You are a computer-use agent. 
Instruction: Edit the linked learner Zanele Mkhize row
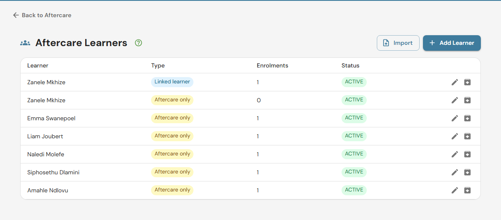click(454, 83)
